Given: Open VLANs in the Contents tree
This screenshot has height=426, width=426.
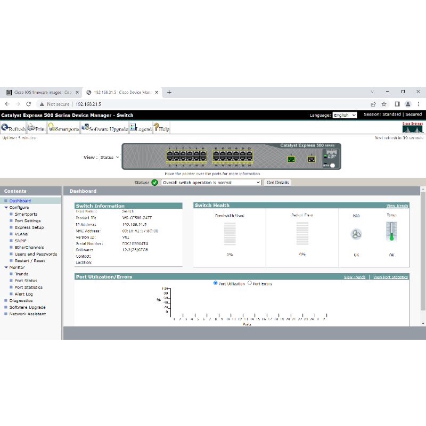Looking at the screenshot, I should [21, 234].
